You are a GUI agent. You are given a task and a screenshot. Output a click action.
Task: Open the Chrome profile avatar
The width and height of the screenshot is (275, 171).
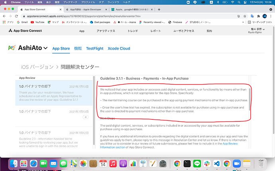pyautogui.click(x=265, y=16)
